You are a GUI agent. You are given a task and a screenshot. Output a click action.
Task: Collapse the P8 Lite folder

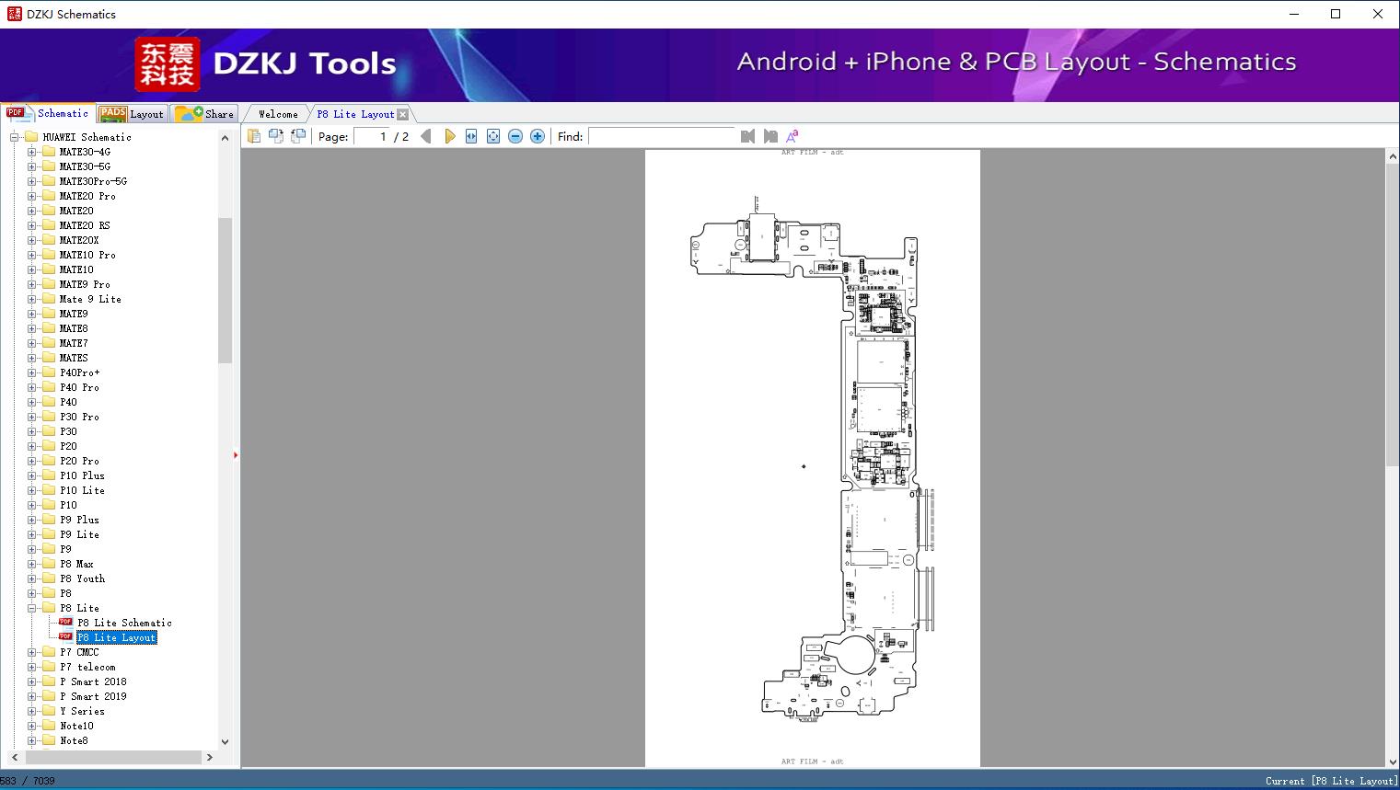click(x=32, y=608)
